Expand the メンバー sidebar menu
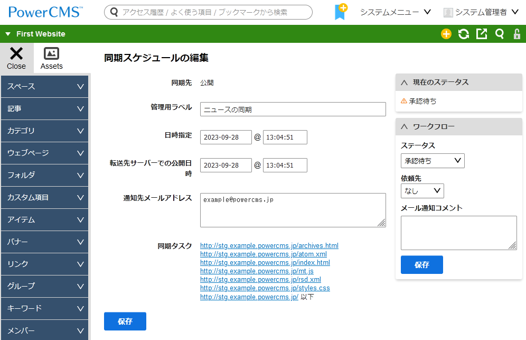 (44, 330)
